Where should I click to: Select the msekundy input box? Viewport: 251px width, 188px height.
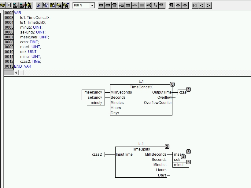point(93,92)
